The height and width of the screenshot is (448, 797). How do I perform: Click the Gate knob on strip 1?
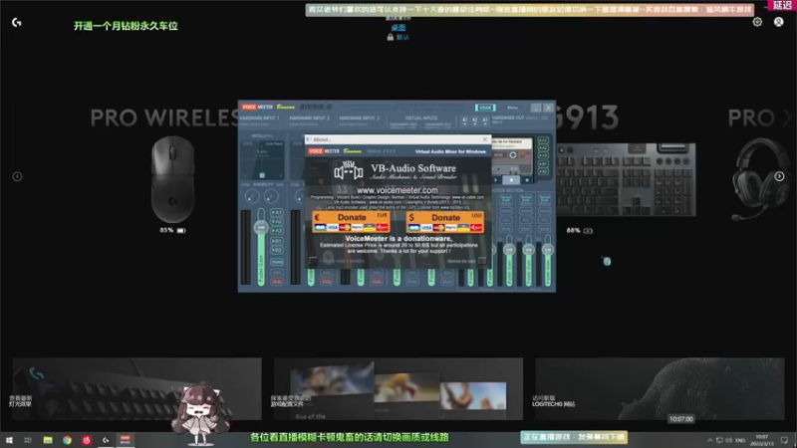(x=271, y=196)
